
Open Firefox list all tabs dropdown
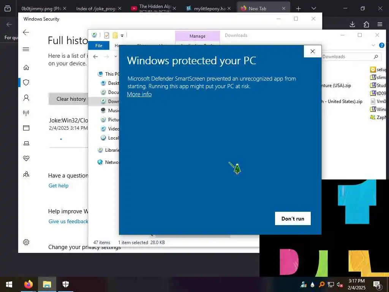click(313, 8)
